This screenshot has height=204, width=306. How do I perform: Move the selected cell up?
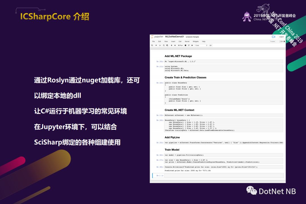click(171, 46)
